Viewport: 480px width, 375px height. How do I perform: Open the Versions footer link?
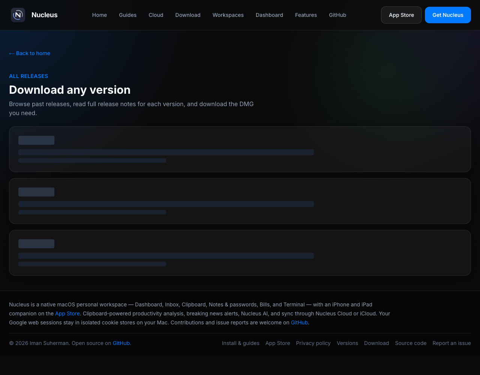(347, 343)
